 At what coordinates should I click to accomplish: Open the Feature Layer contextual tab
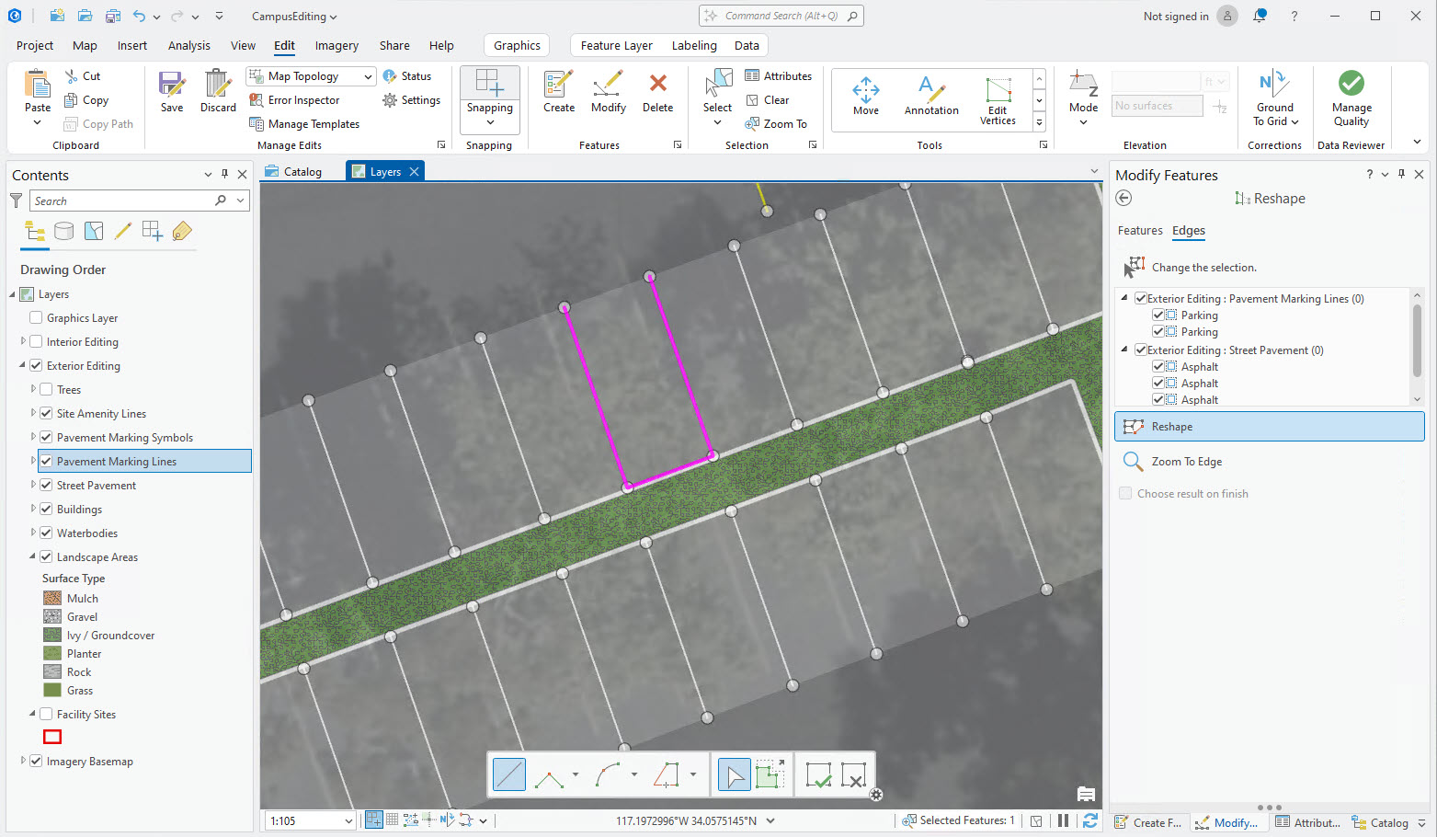[616, 45]
